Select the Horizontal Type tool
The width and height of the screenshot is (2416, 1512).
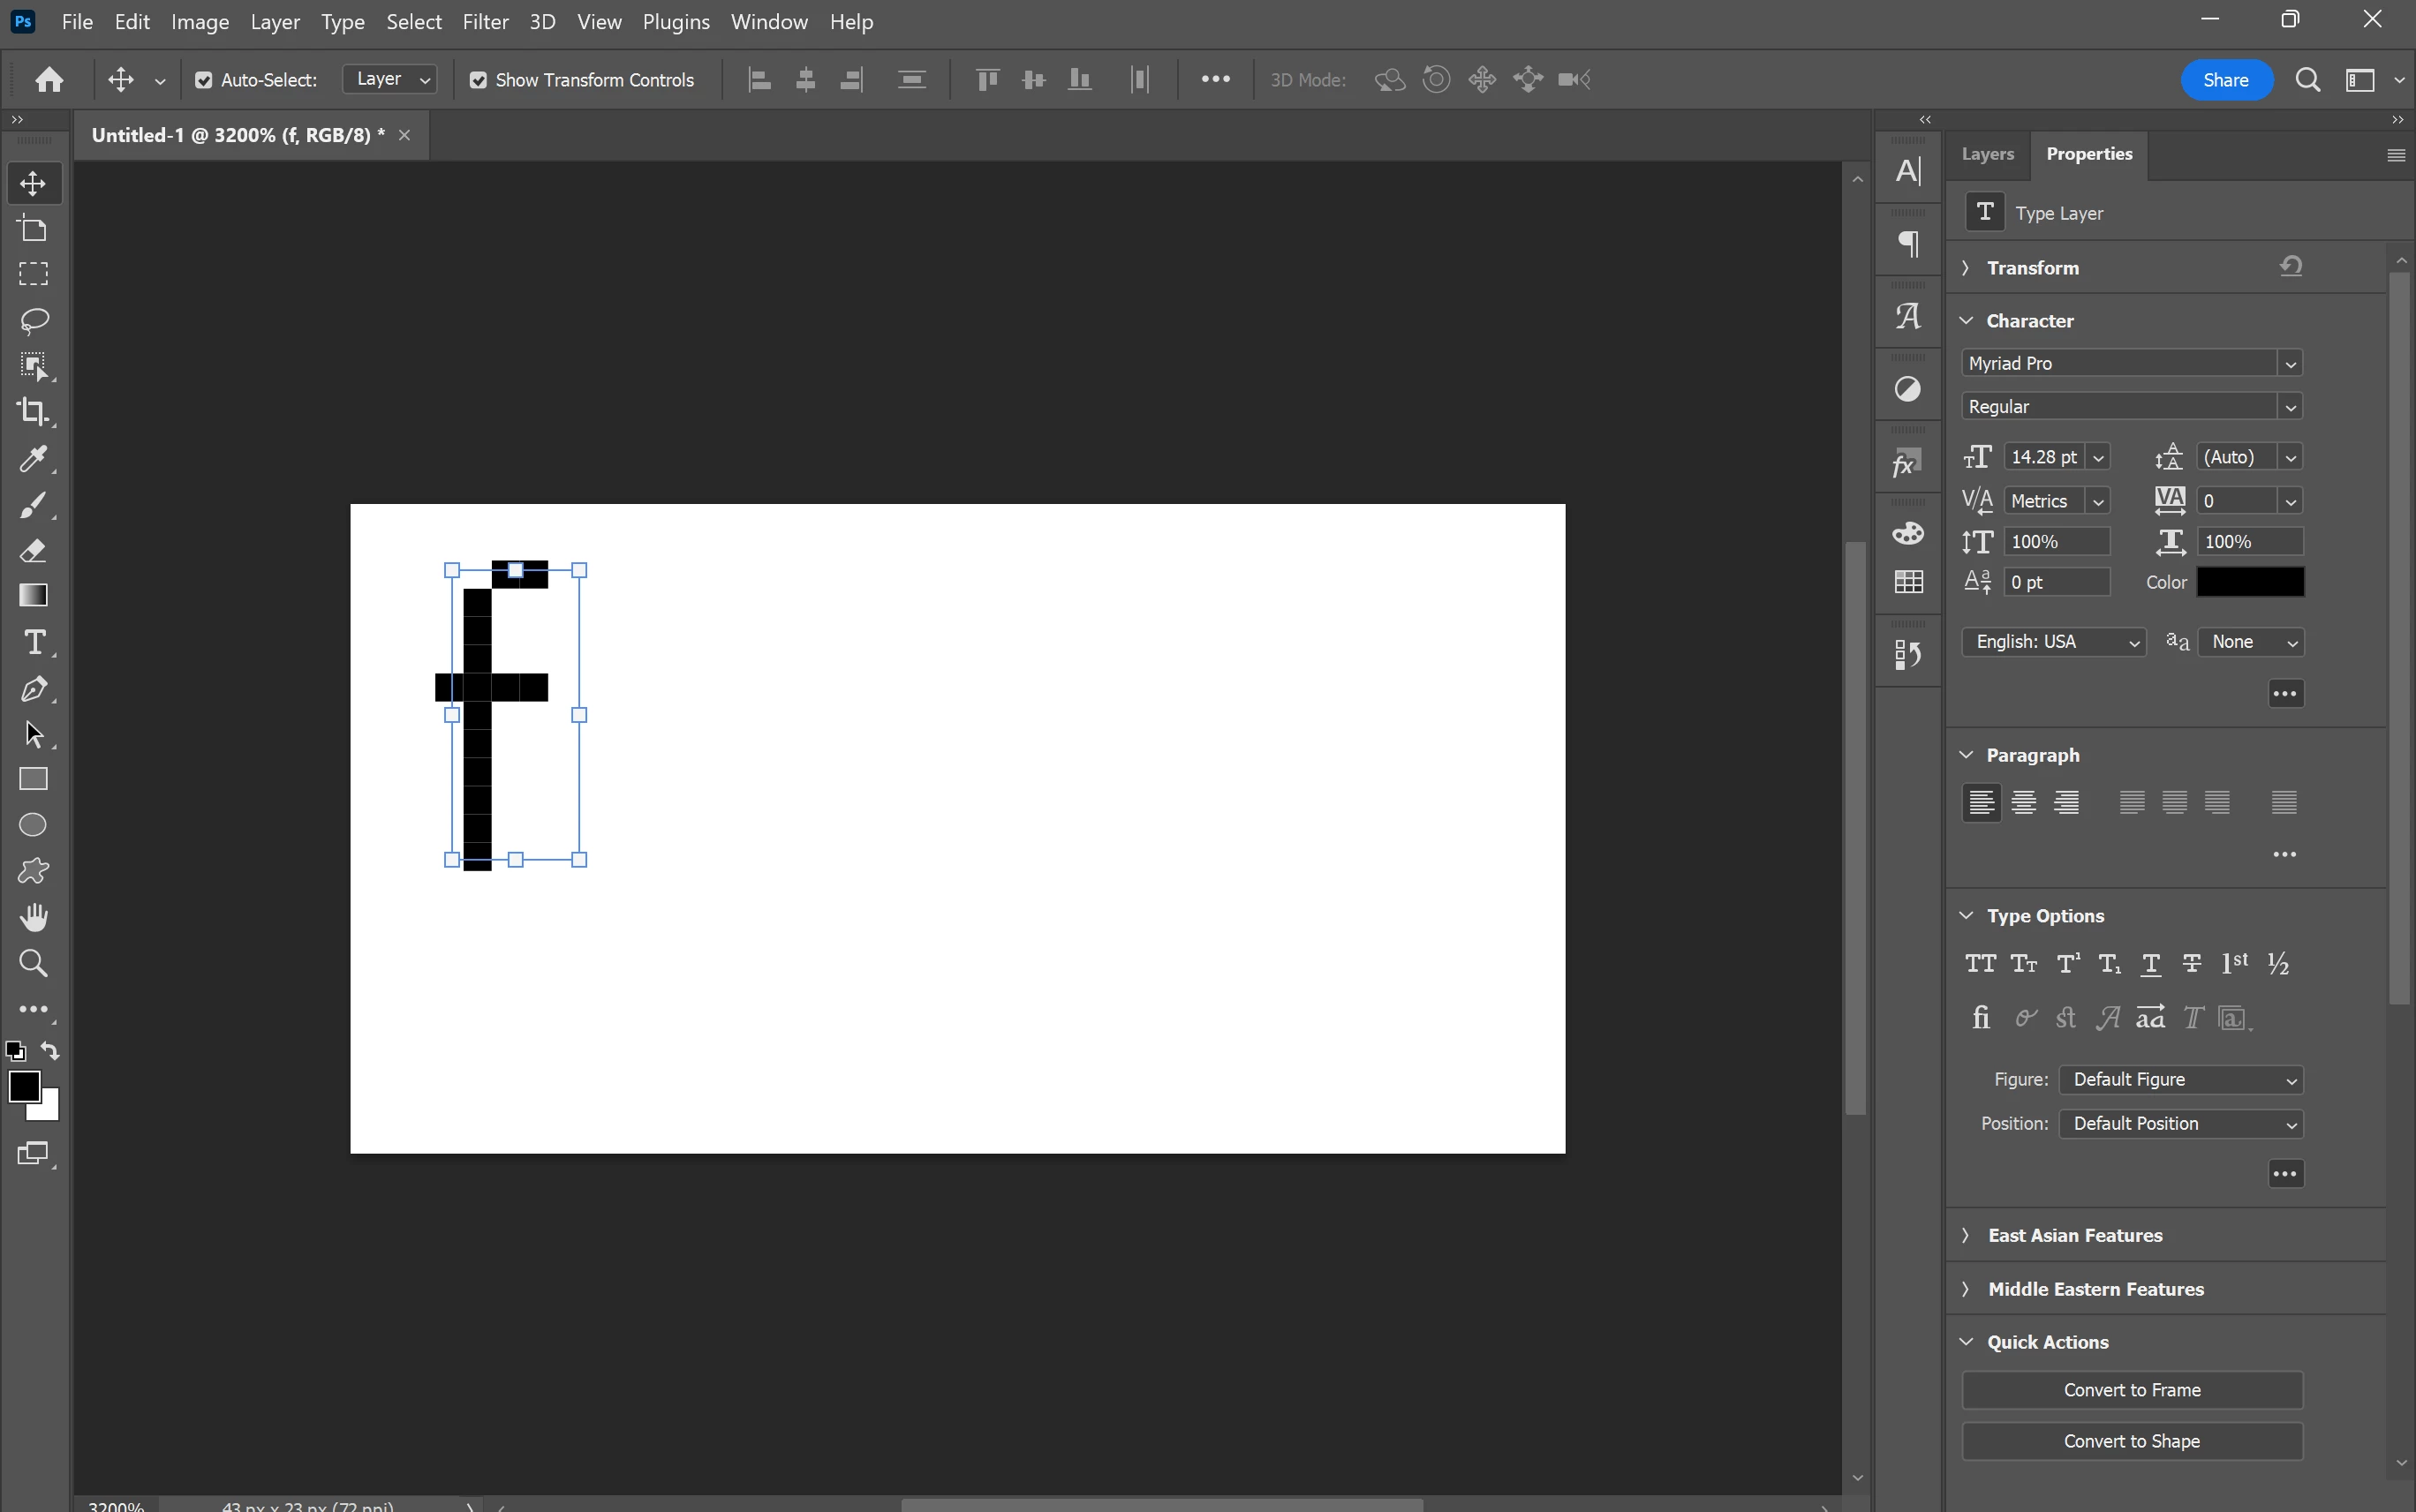coord(34,642)
